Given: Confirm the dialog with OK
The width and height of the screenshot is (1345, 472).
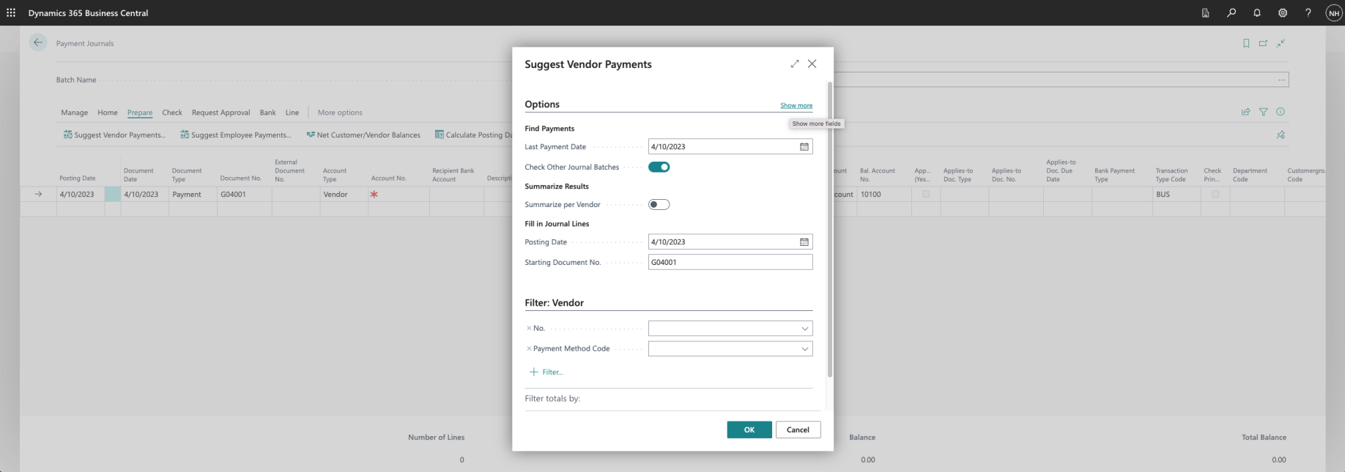Looking at the screenshot, I should 749,430.
